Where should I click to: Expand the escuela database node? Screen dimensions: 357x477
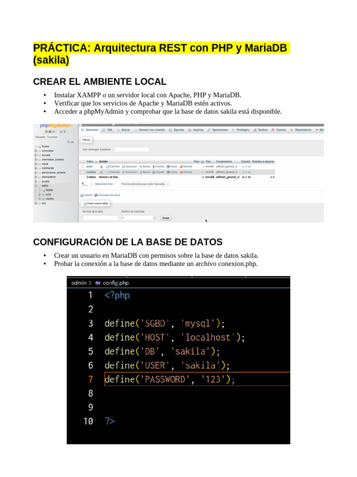coord(36,155)
